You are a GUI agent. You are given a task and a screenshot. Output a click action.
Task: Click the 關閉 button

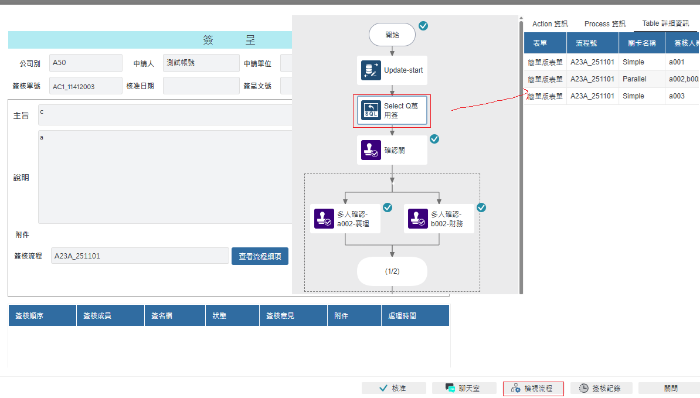pyautogui.click(x=670, y=388)
